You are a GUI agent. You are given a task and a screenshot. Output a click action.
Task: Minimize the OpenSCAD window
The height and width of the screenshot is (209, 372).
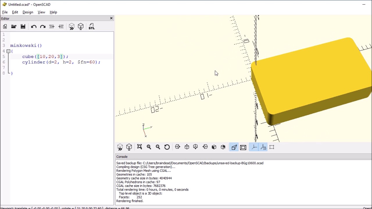[x=364, y=4]
